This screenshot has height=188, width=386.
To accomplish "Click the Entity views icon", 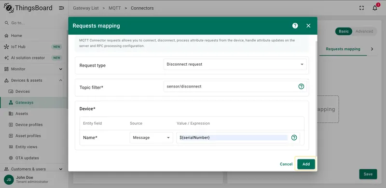I will [11, 147].
